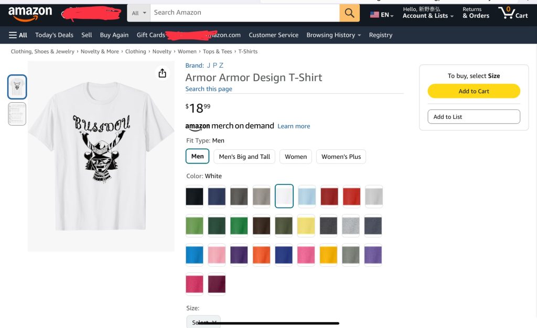Viewport: 537px width, 328px height.
Task: Choose the Women fit type
Action: (x=296, y=157)
